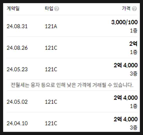Click the 1층 floor label under 3,000/100
This screenshot has height=135, width=143.
click(x=134, y=31)
